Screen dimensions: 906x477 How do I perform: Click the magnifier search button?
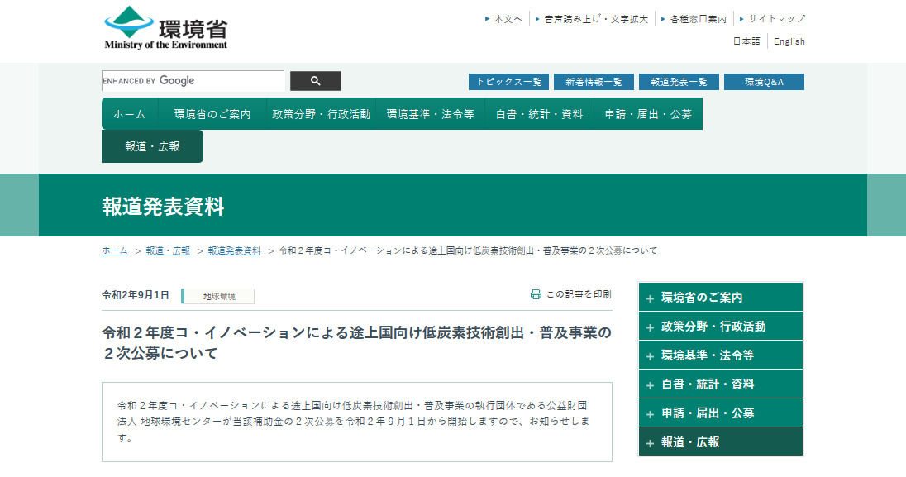[x=315, y=81]
